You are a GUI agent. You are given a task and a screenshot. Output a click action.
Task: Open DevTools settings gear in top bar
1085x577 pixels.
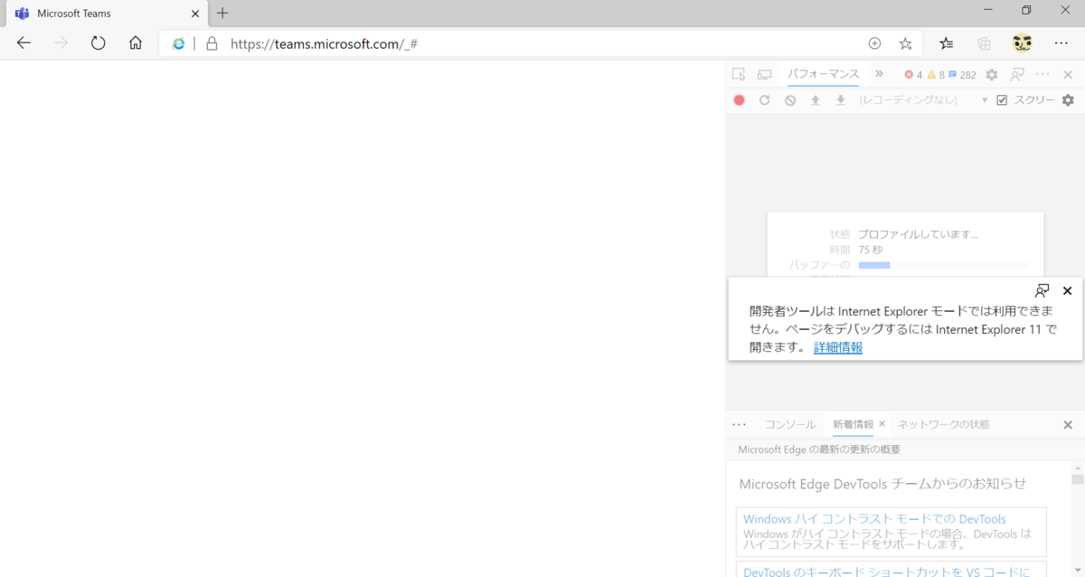tap(991, 75)
